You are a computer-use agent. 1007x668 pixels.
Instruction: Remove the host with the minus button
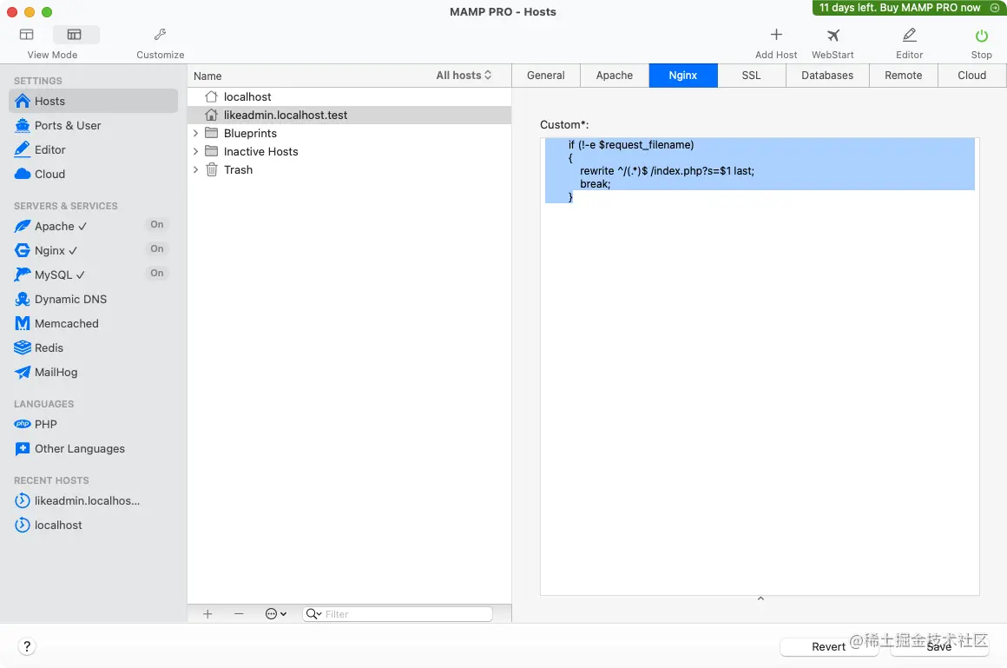239,614
